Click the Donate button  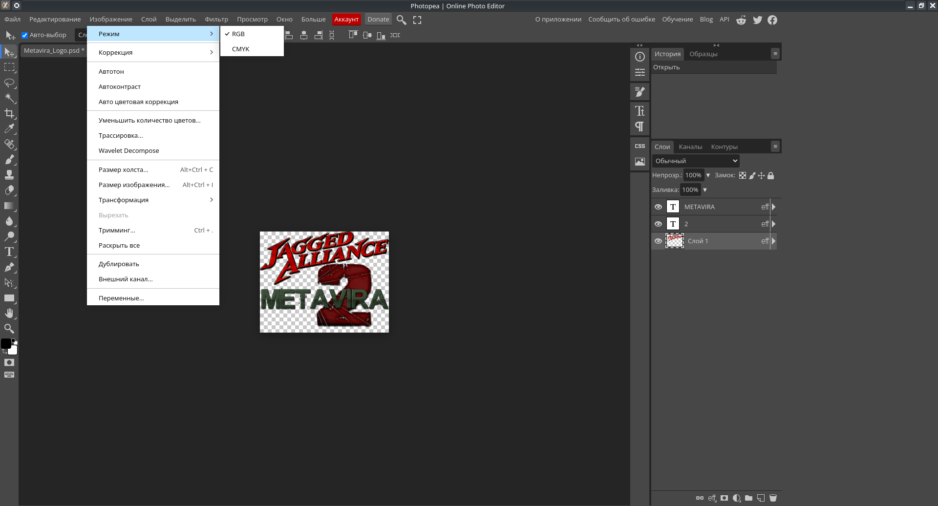click(378, 20)
